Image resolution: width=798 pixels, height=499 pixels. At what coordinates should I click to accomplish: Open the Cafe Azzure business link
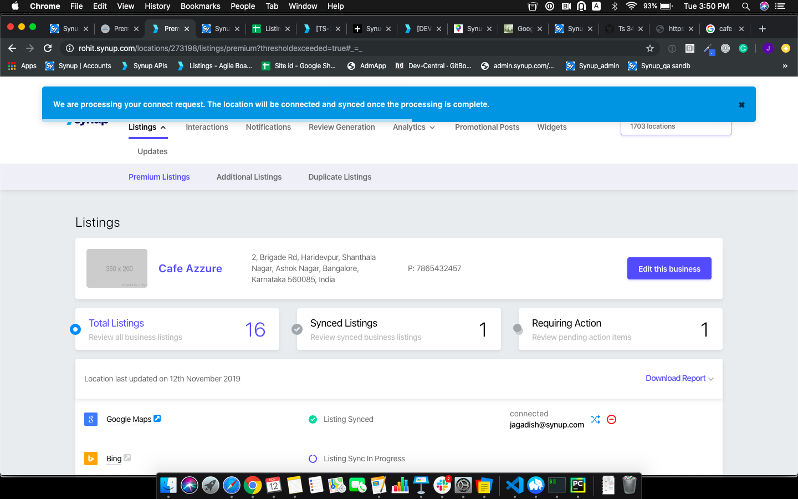(x=190, y=268)
